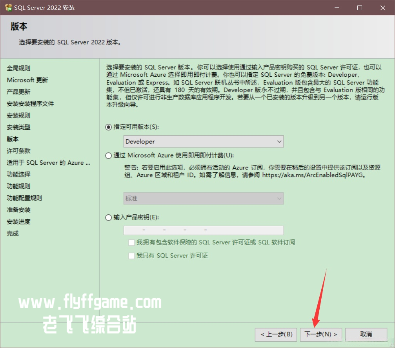Open the disabled 标准 edition dropdown
Image resolution: width=395 pixels, height=348 pixels.
pos(204,199)
